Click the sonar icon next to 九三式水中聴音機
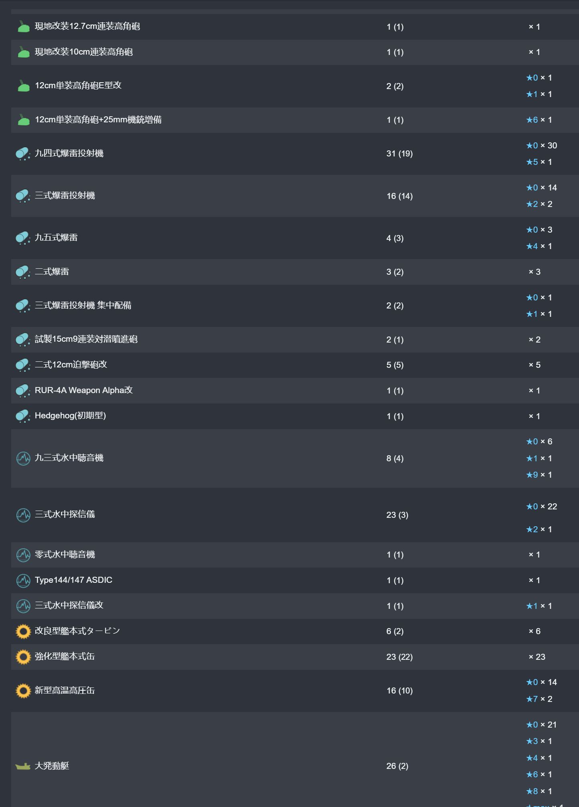 (23, 458)
